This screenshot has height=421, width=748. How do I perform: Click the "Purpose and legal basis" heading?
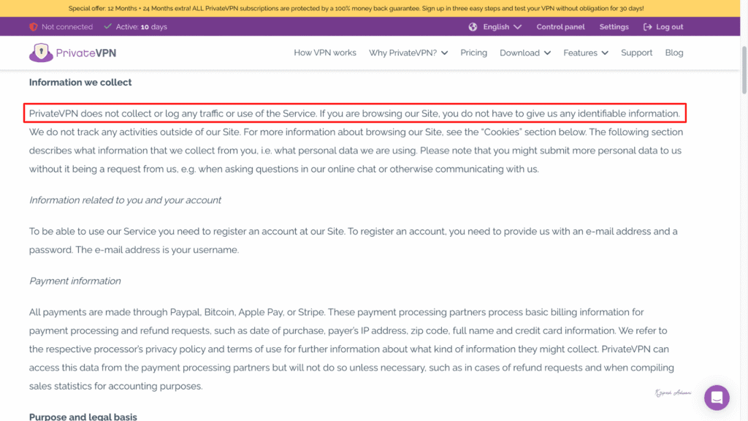(x=83, y=416)
